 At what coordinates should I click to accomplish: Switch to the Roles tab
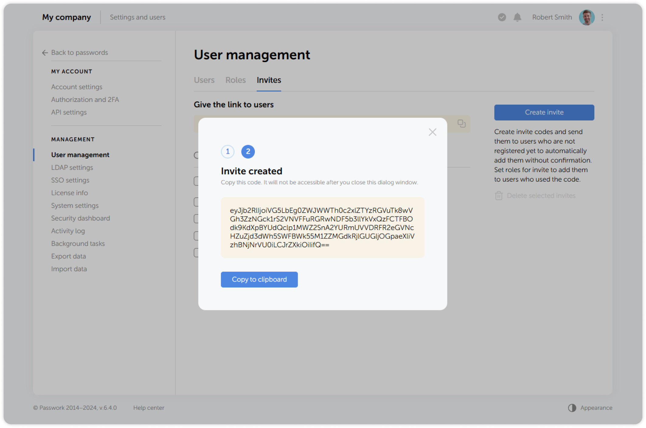pos(235,80)
